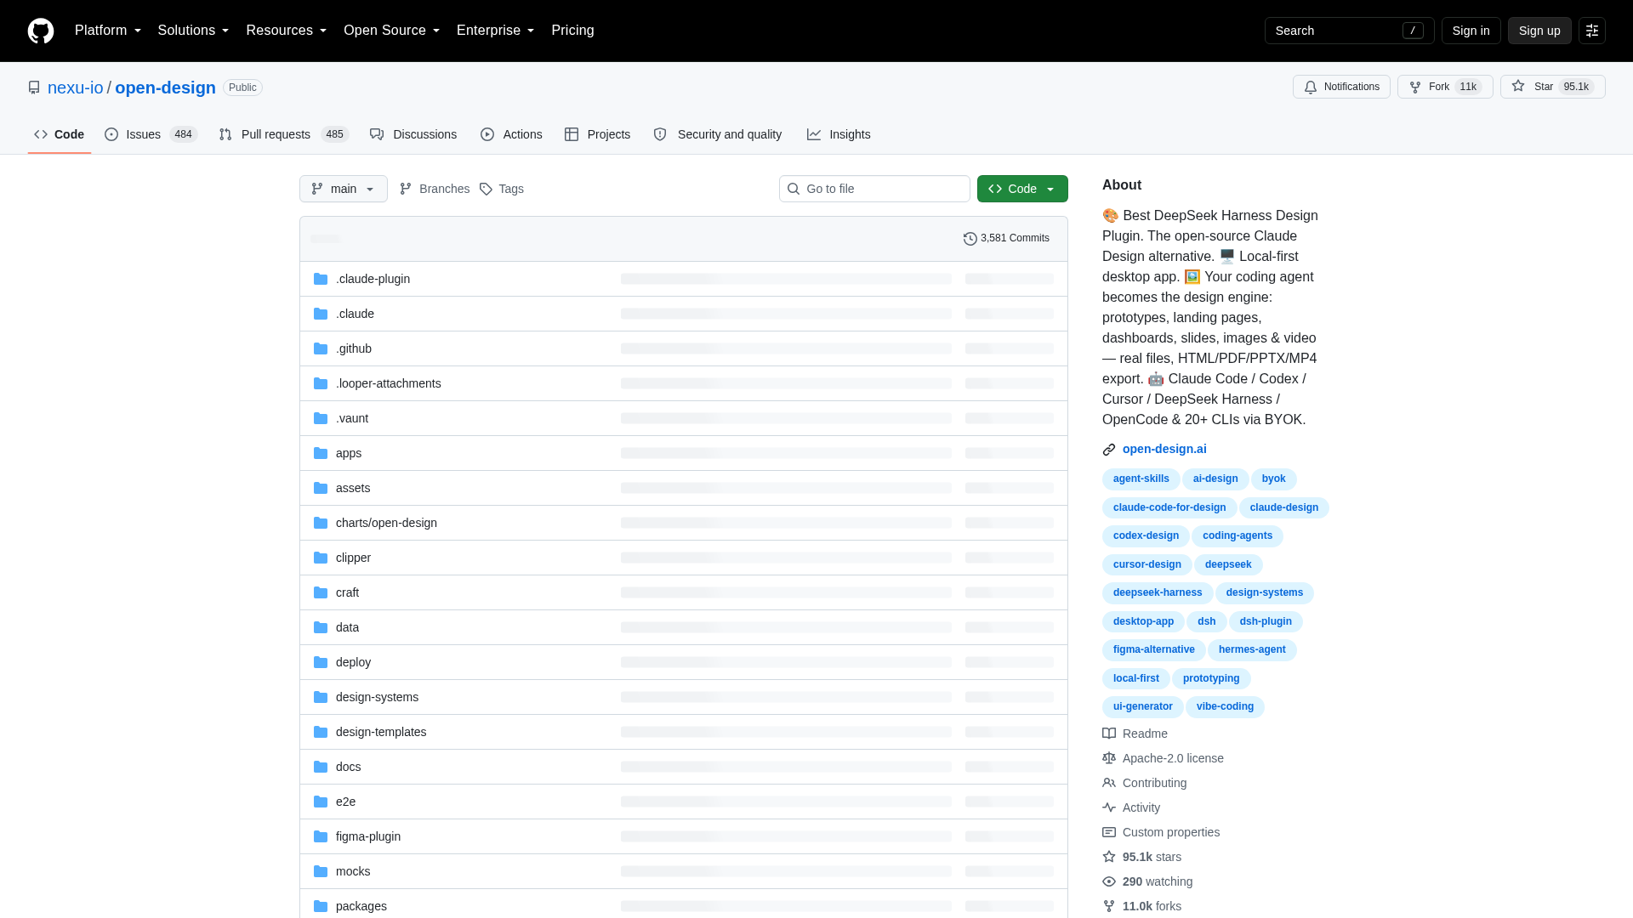This screenshot has height=918, width=1633.
Task: View the Branches list
Action: pos(435,189)
